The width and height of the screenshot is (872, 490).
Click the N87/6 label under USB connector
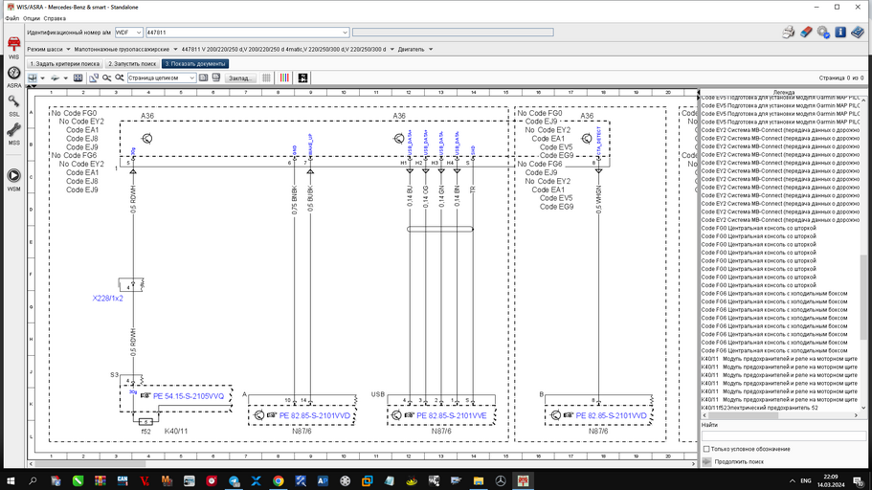coord(441,431)
